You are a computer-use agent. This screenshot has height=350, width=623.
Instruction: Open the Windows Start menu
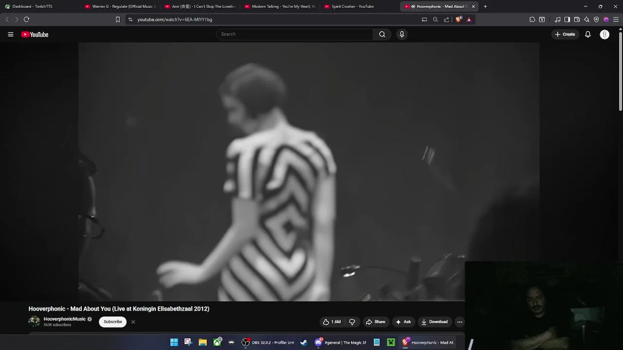pos(174,342)
